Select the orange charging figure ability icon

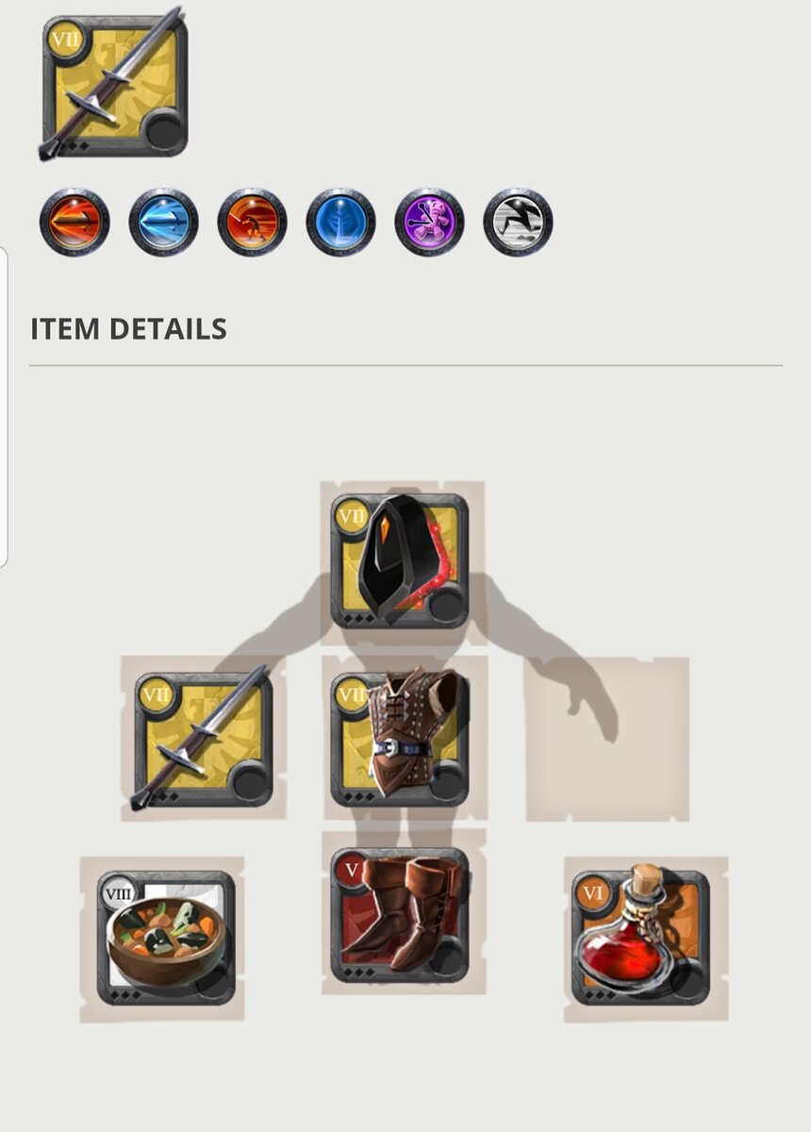(252, 224)
